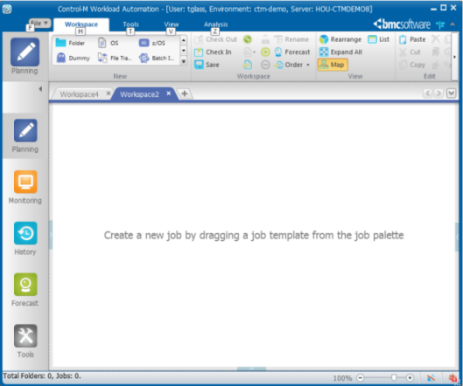
Task: Add a new workspace with plus tab
Action: pyautogui.click(x=185, y=93)
